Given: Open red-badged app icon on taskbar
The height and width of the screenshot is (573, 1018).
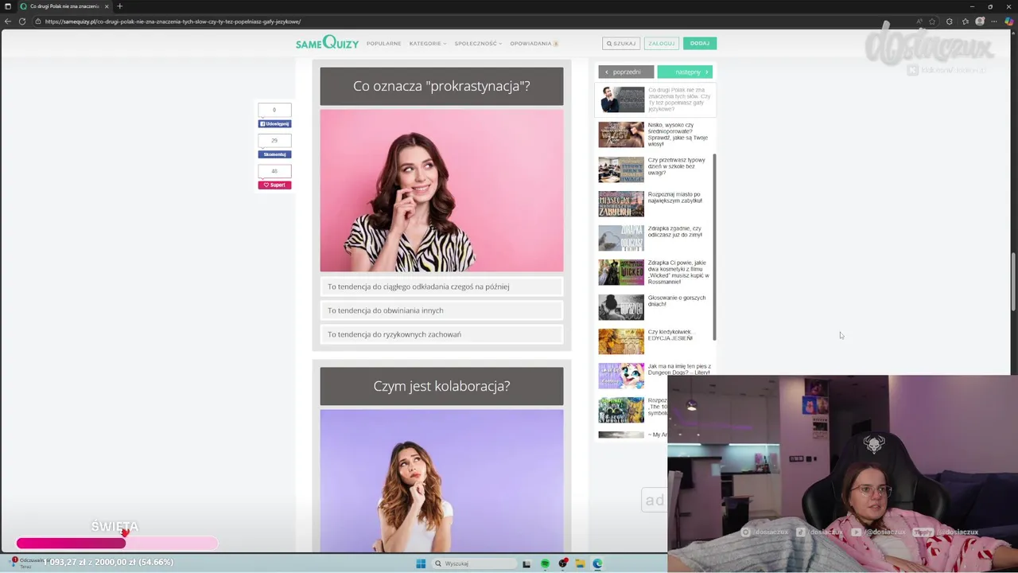Looking at the screenshot, I should (x=563, y=563).
